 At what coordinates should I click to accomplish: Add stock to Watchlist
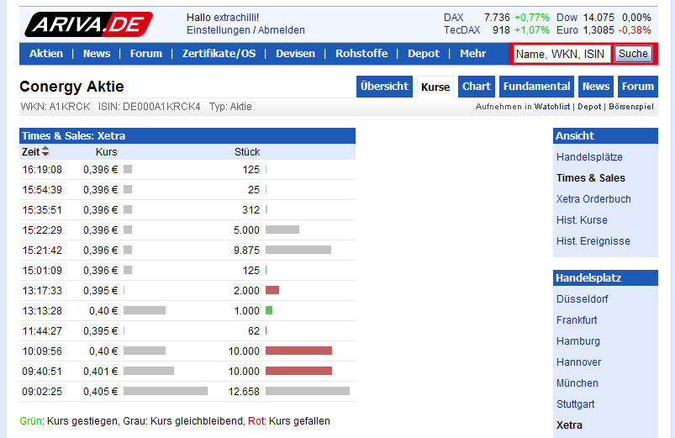point(552,107)
